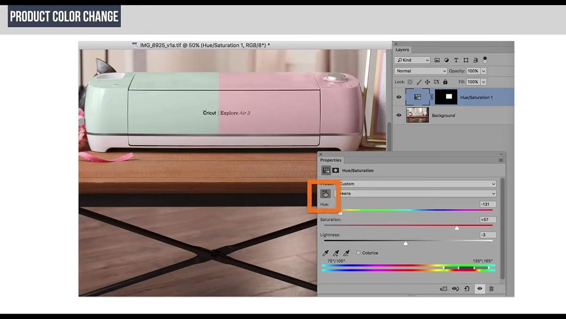Select the on-image targeted adjustment hand tool
Viewport: 566px width, 319px height.
pos(325,193)
